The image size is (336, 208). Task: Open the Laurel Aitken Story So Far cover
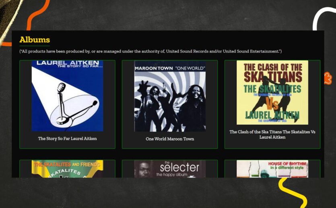click(x=67, y=96)
